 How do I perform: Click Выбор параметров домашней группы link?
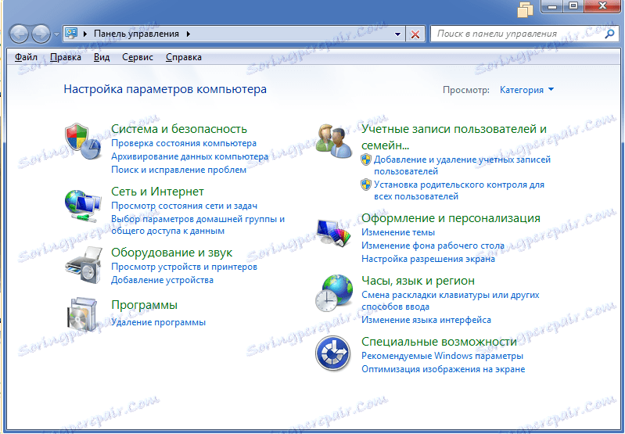click(198, 224)
